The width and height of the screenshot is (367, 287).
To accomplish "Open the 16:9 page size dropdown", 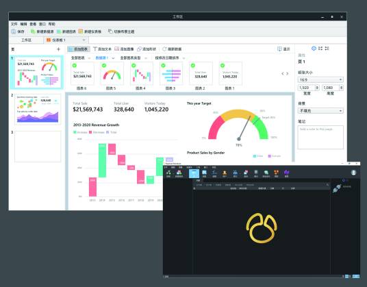I will (320, 80).
